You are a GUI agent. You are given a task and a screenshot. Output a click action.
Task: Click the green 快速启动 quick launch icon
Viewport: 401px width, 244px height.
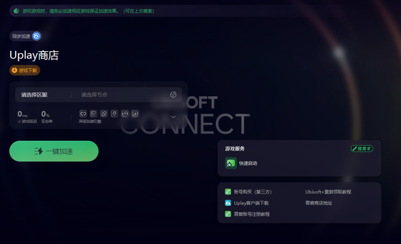[231, 163]
